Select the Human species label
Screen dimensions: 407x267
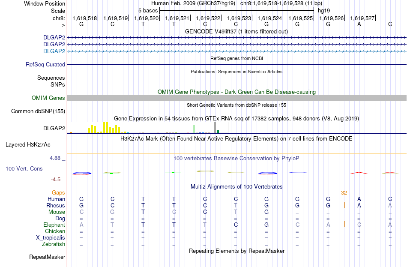pyautogui.click(x=56, y=199)
